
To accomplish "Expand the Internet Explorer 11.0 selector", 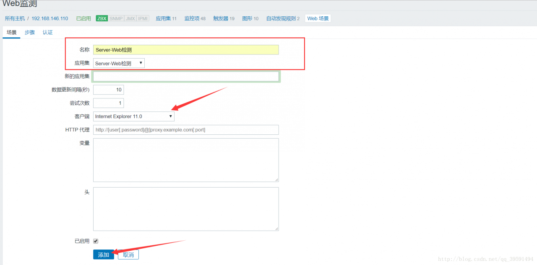I will [x=133, y=116].
